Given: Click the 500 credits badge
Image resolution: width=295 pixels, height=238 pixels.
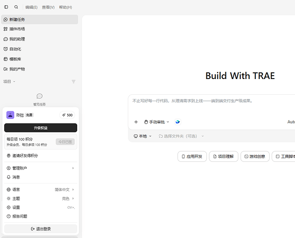Looking at the screenshot, I should point(67,115).
